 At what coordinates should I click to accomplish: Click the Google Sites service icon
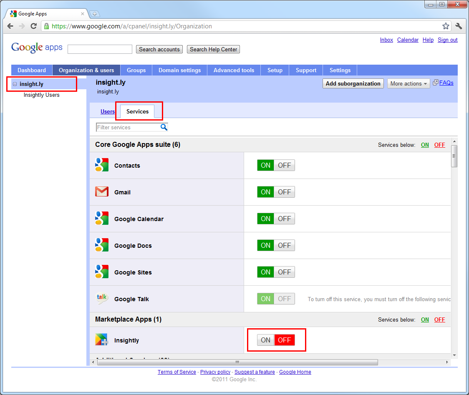point(102,272)
